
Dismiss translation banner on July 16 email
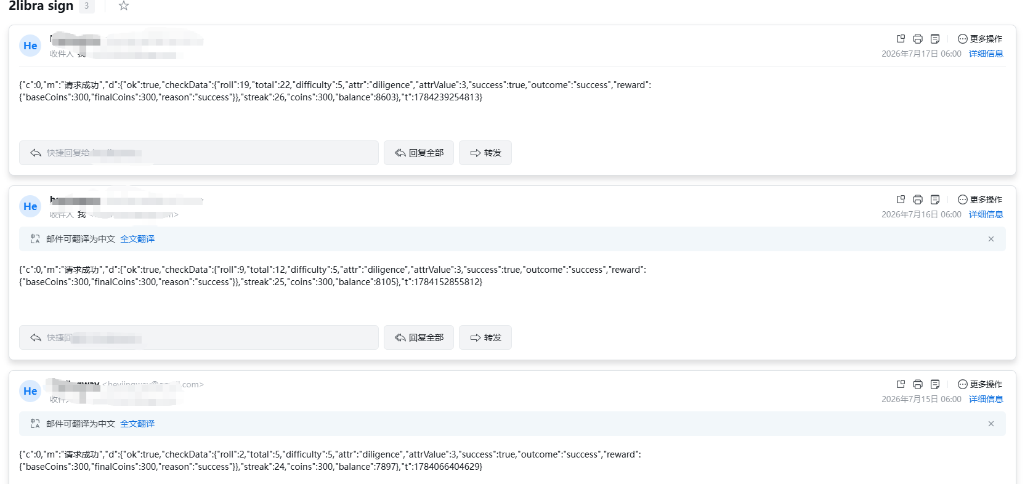pyautogui.click(x=991, y=239)
